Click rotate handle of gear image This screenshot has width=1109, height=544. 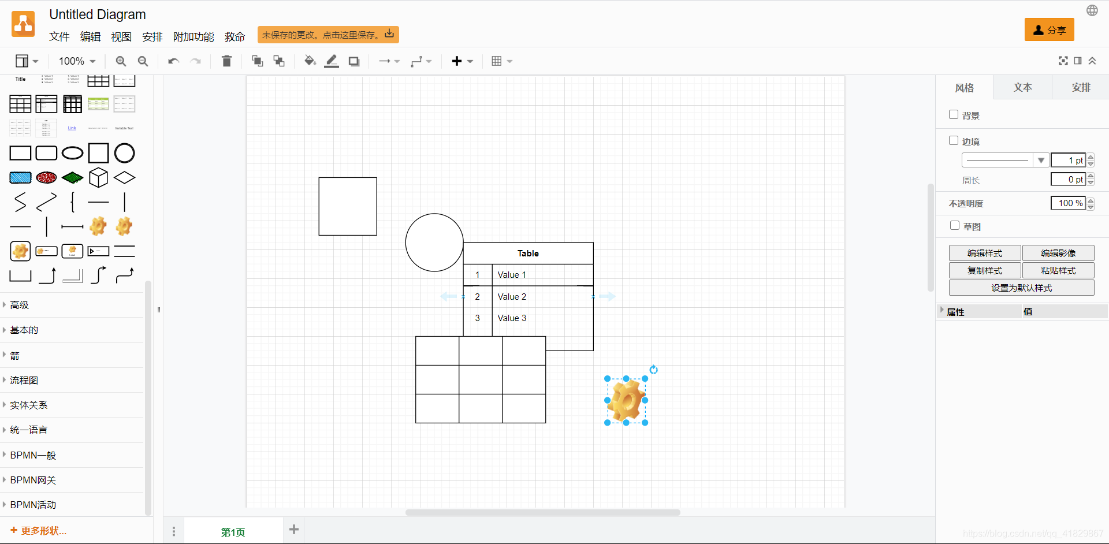click(x=653, y=370)
